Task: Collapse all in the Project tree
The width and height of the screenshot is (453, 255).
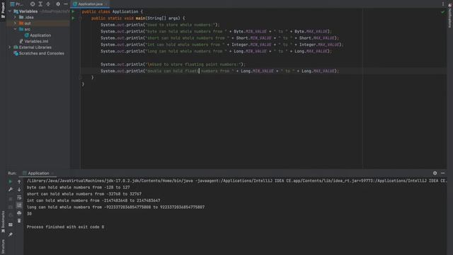Action: 48,4
